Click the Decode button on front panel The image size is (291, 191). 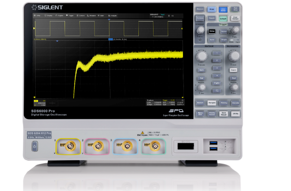coord(235,103)
